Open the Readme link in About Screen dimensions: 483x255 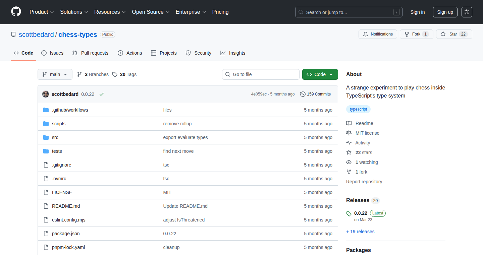[360, 123]
